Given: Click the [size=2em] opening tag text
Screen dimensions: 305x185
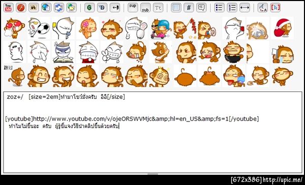Looking at the screenshot, I should coord(45,97).
